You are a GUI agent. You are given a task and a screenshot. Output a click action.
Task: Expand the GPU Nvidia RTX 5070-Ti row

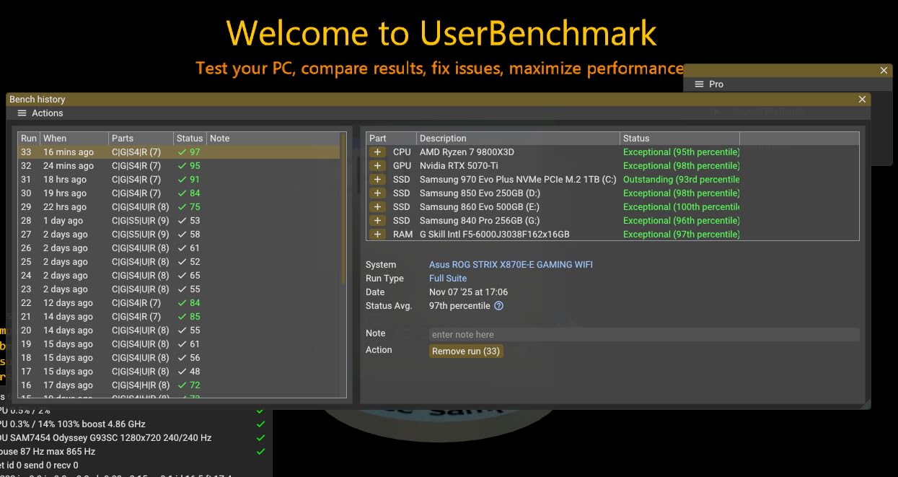click(x=377, y=166)
